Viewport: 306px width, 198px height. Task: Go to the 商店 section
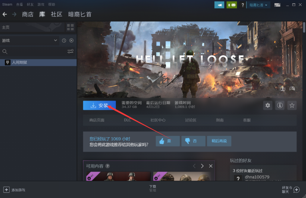coord(28,14)
